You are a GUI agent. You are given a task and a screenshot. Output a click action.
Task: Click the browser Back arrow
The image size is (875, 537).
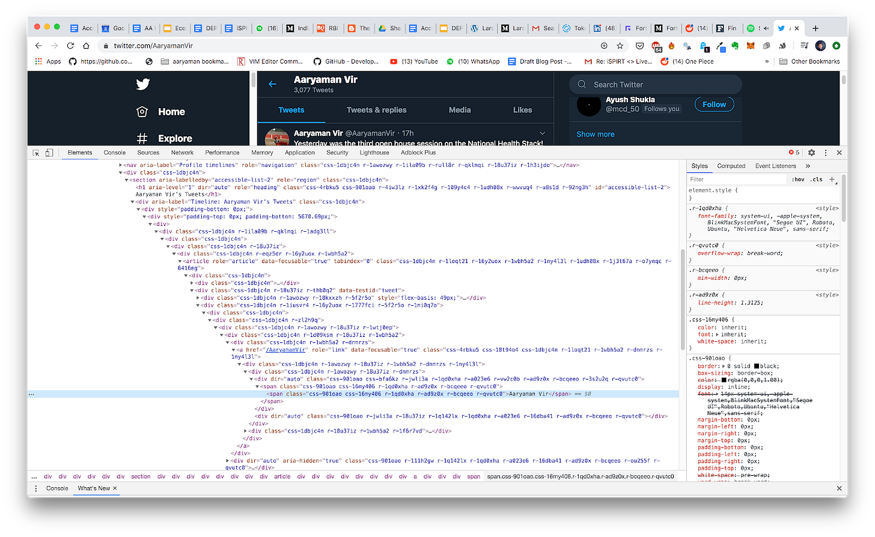point(38,46)
